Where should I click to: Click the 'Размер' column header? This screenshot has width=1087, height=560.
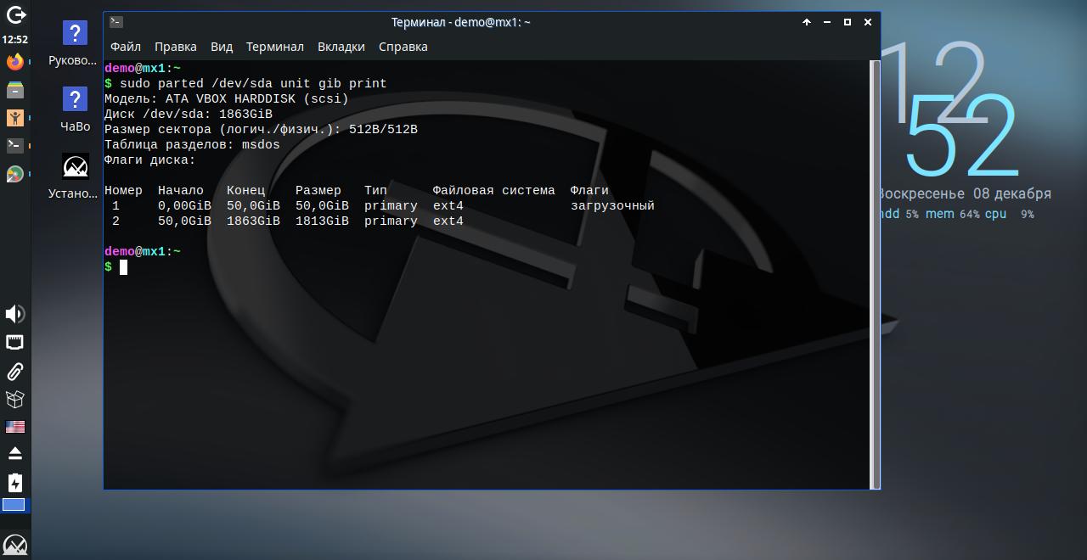[x=318, y=190]
